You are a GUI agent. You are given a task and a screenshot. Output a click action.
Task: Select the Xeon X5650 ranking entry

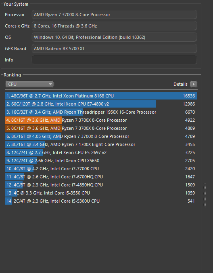[x=101, y=161]
